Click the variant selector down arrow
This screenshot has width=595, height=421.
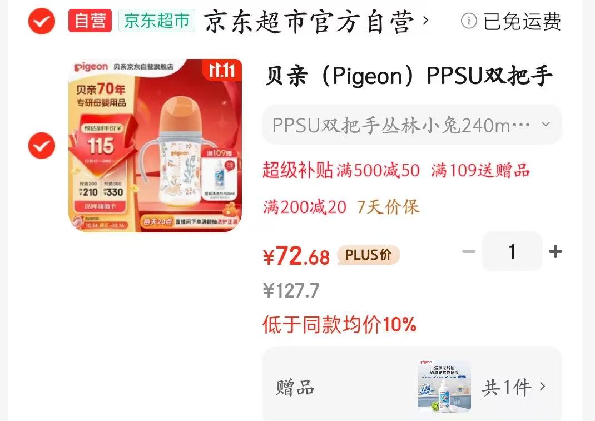click(546, 124)
